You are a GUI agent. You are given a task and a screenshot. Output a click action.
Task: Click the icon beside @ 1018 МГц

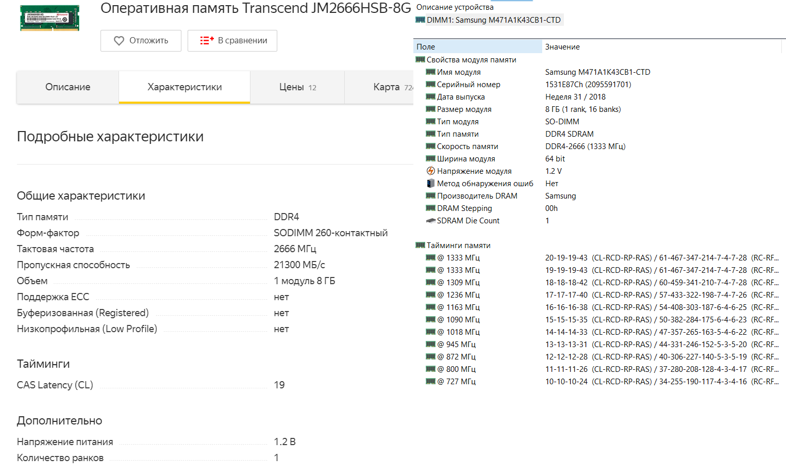coord(431,332)
